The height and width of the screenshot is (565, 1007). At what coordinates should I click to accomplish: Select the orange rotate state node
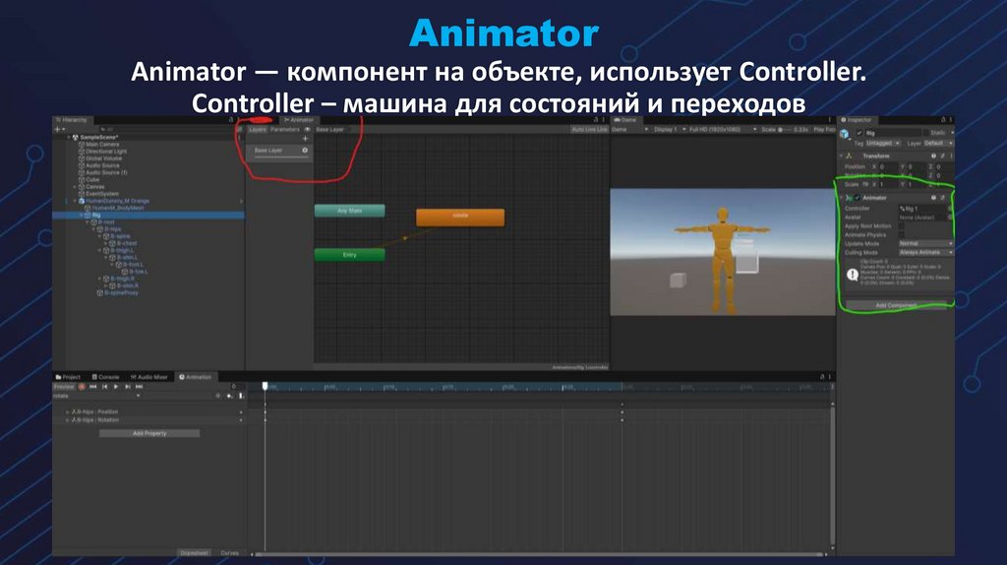point(460,217)
